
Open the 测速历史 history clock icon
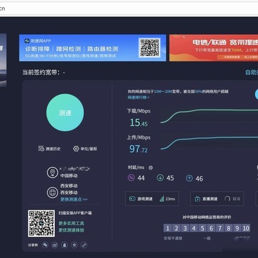[x=41, y=148]
